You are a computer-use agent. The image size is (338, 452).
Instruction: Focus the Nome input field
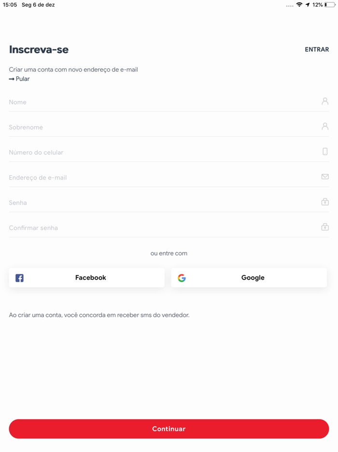pyautogui.click(x=159, y=102)
